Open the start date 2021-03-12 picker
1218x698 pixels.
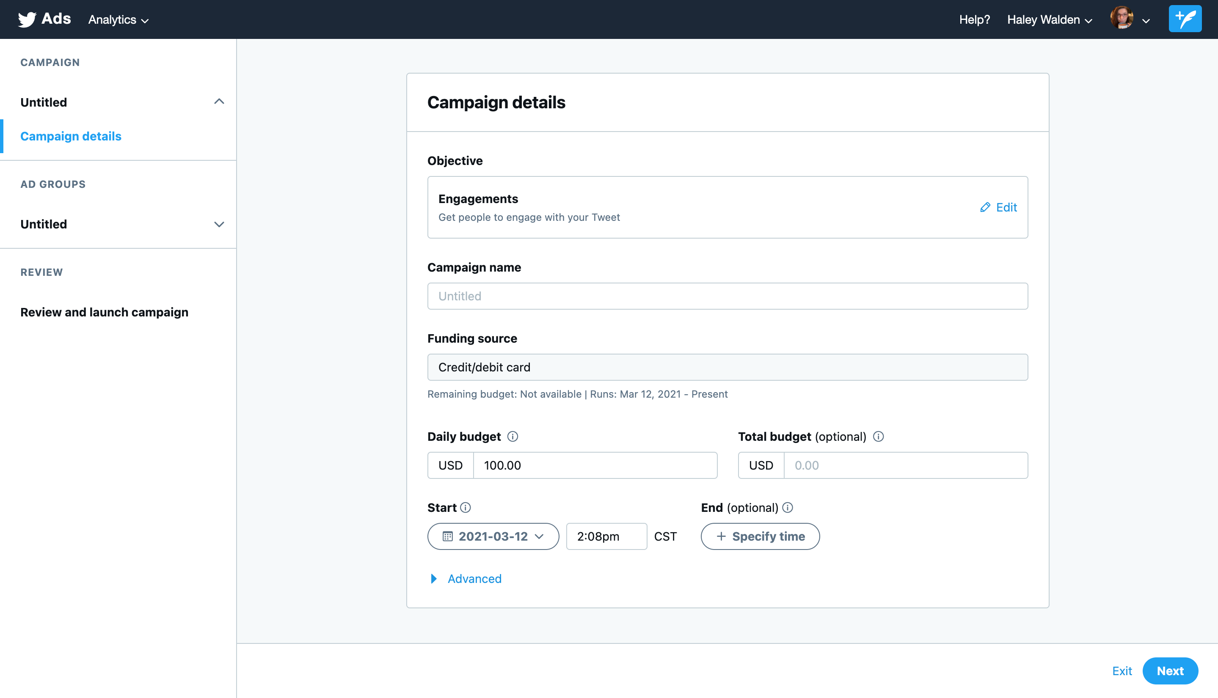[x=493, y=536]
